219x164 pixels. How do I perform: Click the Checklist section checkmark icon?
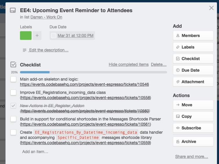tap(13, 65)
